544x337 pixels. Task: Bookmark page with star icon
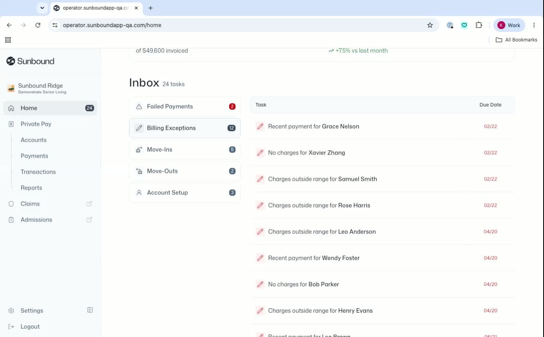(x=430, y=25)
